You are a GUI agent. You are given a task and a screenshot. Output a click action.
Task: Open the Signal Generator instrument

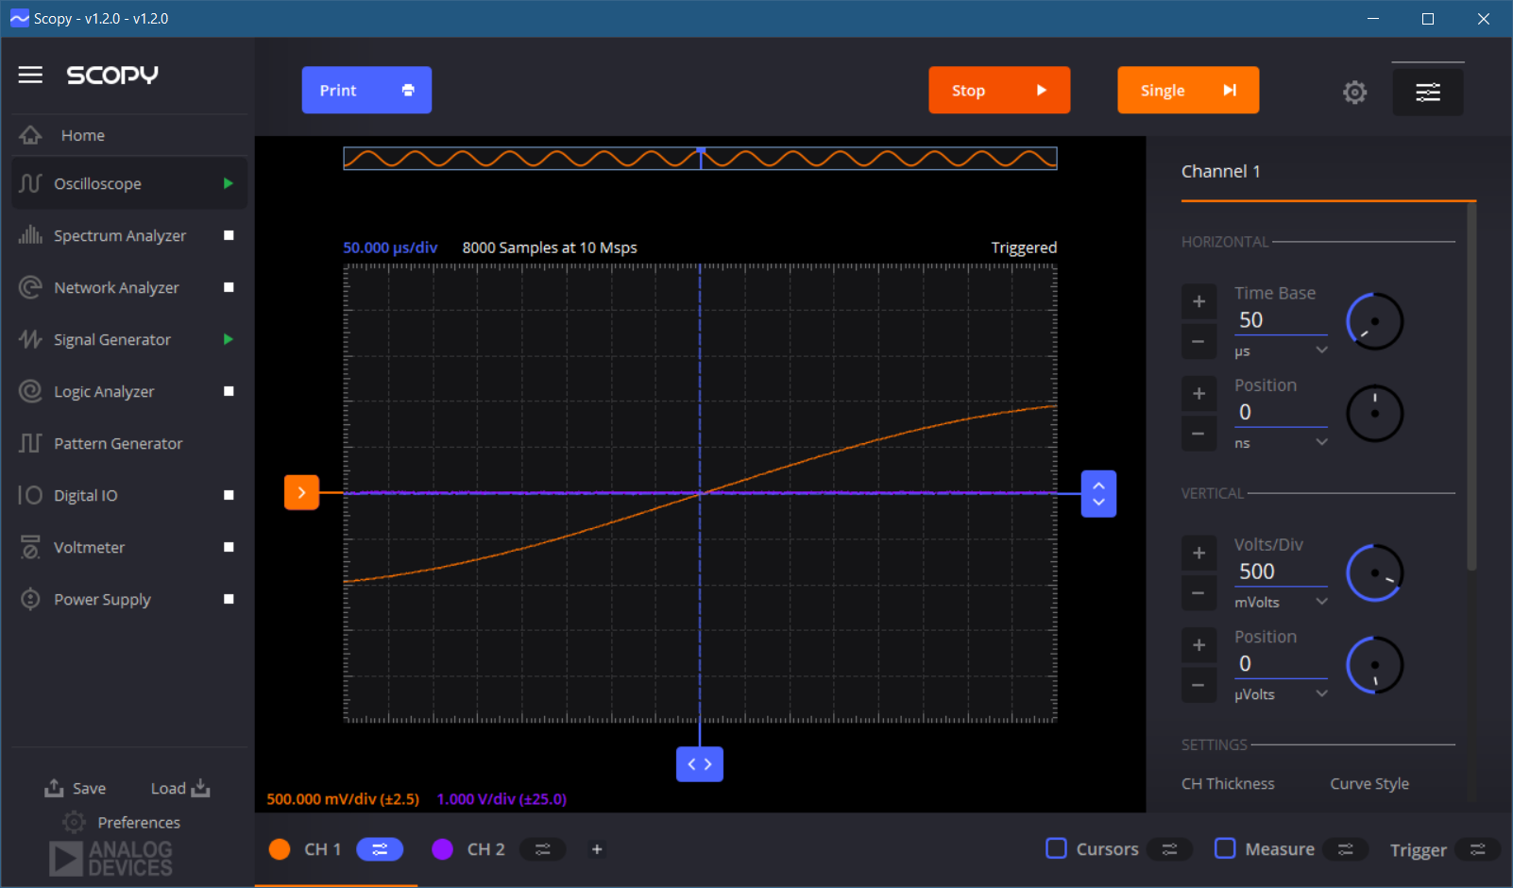tap(111, 339)
